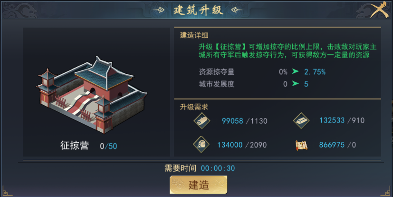Screen dimensions: 393x197
Task: Click the 建筑升级 title text
Action: coord(198,10)
